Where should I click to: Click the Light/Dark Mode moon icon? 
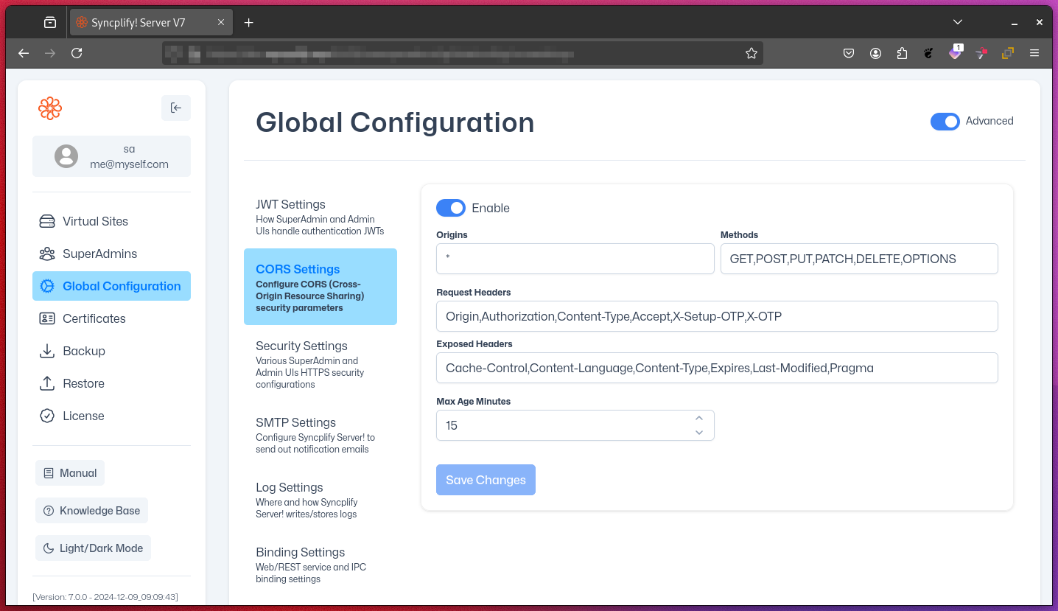coord(48,548)
